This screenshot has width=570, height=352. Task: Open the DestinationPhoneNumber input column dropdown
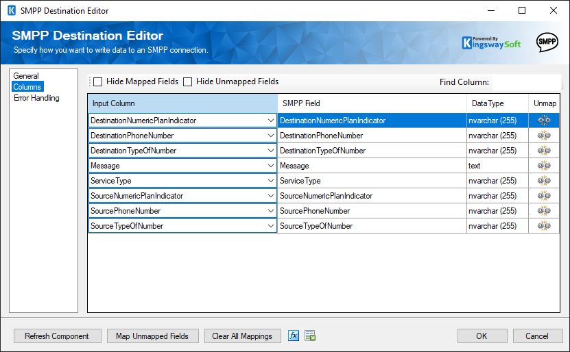click(x=271, y=136)
